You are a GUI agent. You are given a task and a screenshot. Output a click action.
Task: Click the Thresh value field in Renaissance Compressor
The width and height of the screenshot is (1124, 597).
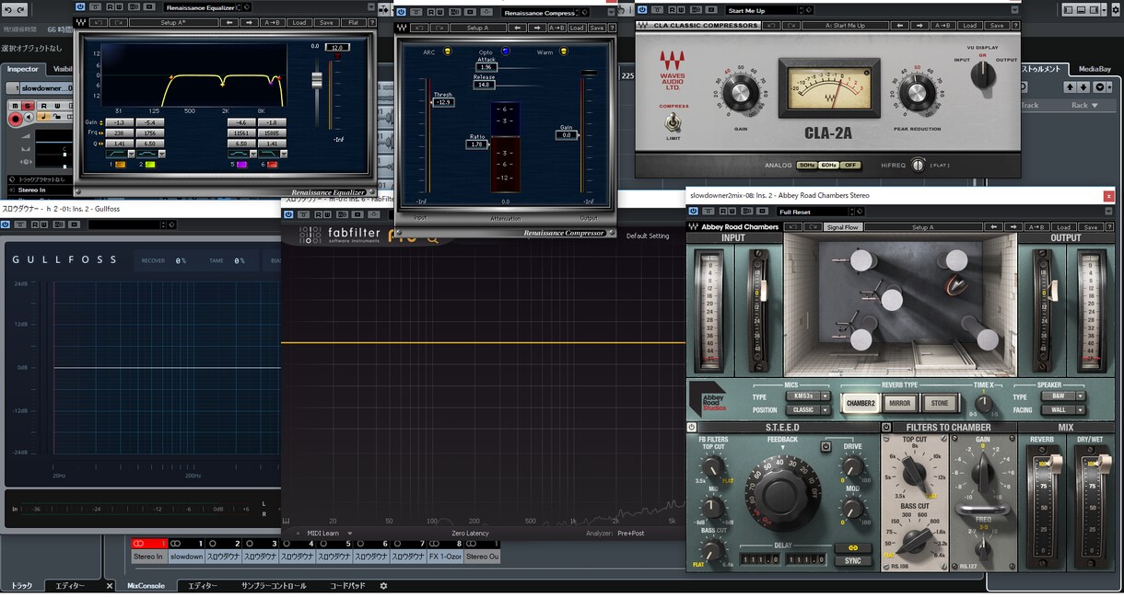pyautogui.click(x=443, y=101)
